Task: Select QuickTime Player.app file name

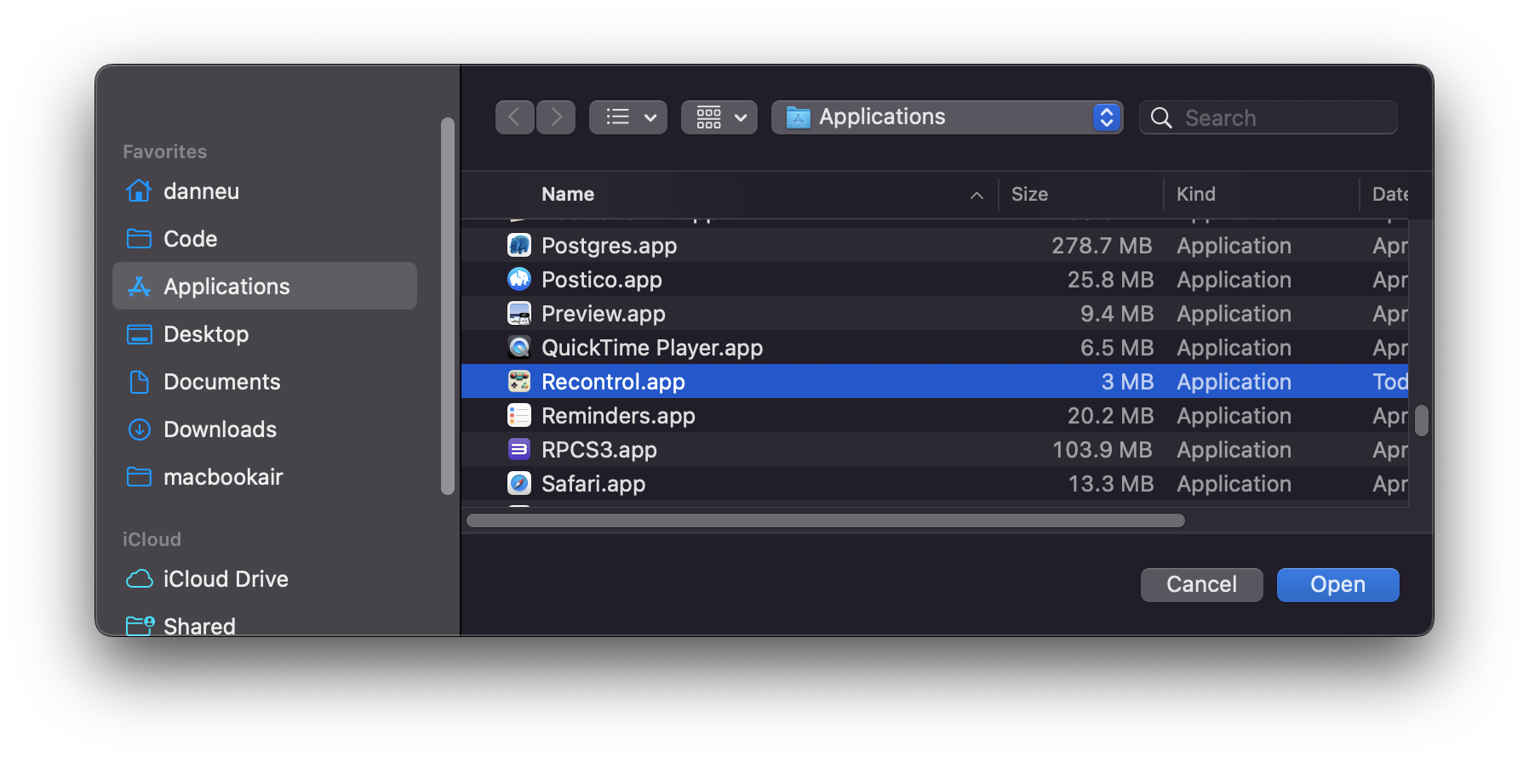Action: (652, 348)
